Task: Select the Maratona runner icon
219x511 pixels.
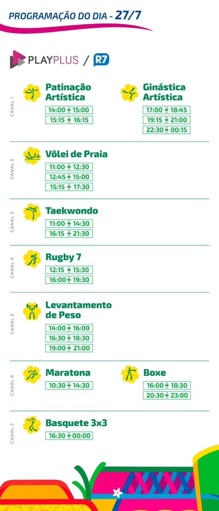Action: pos(32,374)
